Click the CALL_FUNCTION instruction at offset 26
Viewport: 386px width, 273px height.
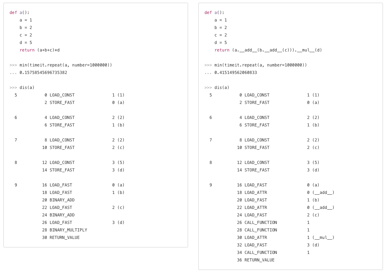click(273, 223)
